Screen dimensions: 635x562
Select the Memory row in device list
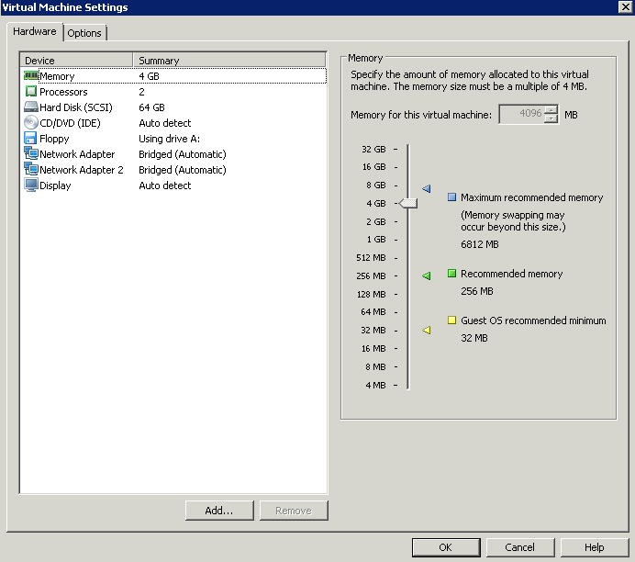click(x=175, y=76)
